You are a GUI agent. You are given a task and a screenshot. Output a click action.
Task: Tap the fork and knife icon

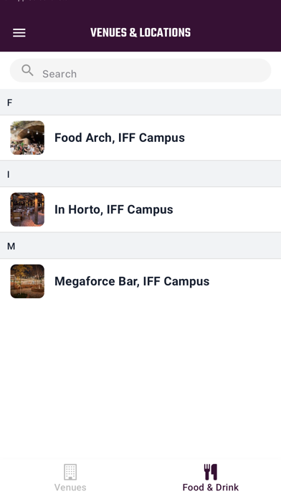point(211,472)
